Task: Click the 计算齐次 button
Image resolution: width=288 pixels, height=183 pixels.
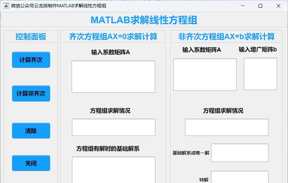Action: [31, 60]
